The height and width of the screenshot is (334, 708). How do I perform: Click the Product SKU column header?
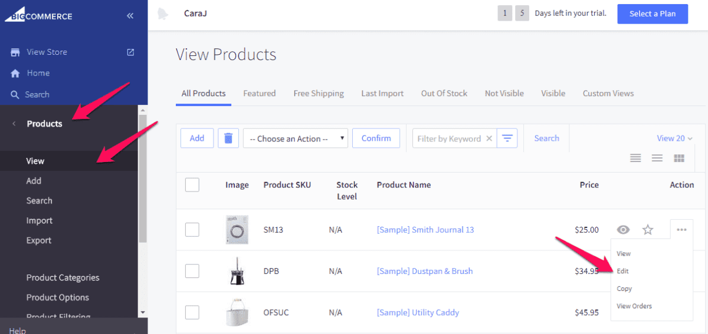[x=287, y=185]
